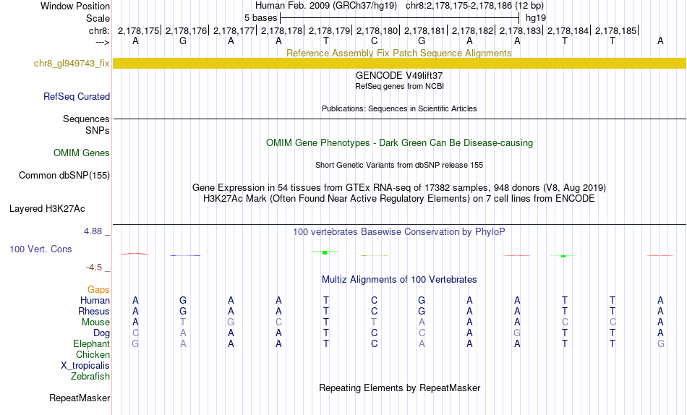Click the Layered H3K27Ac track label
This screenshot has height=415, width=687.
[47, 209]
